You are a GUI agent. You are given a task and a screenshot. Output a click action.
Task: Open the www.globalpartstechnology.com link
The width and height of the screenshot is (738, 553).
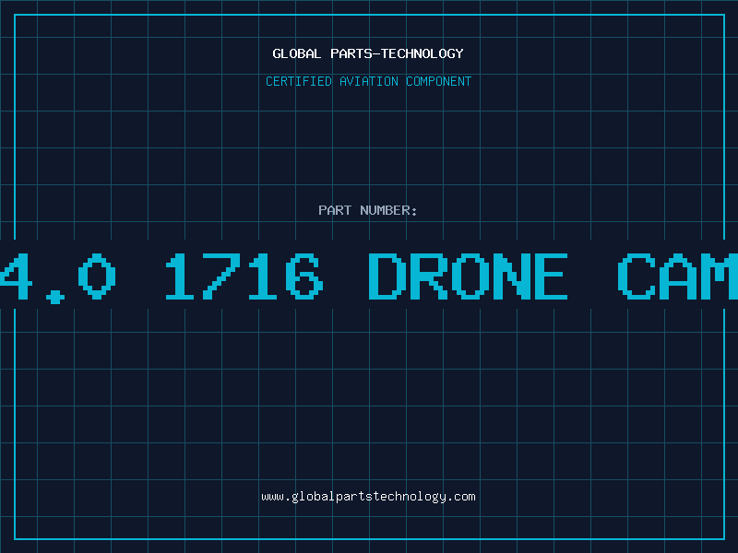368,497
